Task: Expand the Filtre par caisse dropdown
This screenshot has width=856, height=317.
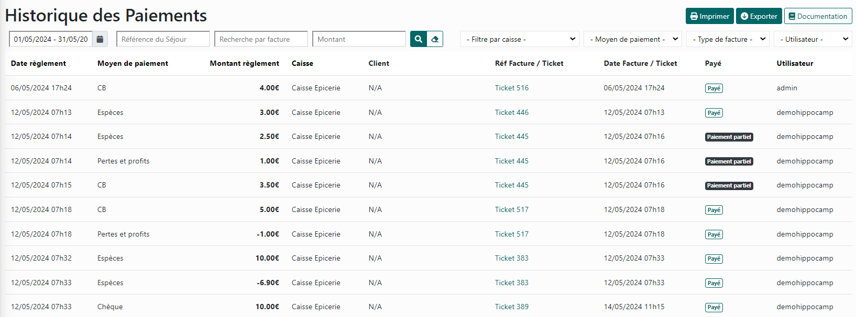Action: 519,39
